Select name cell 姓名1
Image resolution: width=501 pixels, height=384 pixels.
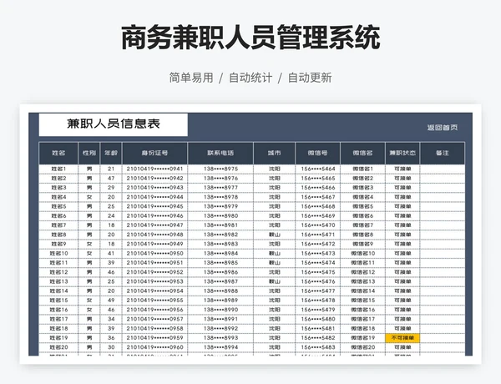click(x=58, y=169)
